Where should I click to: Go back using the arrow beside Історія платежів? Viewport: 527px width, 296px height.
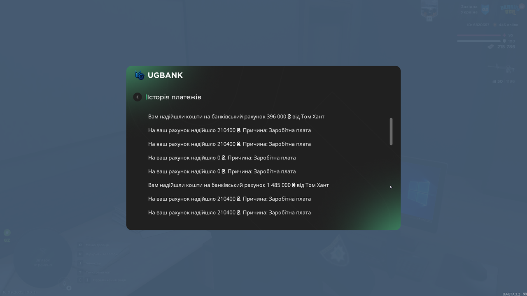138,97
